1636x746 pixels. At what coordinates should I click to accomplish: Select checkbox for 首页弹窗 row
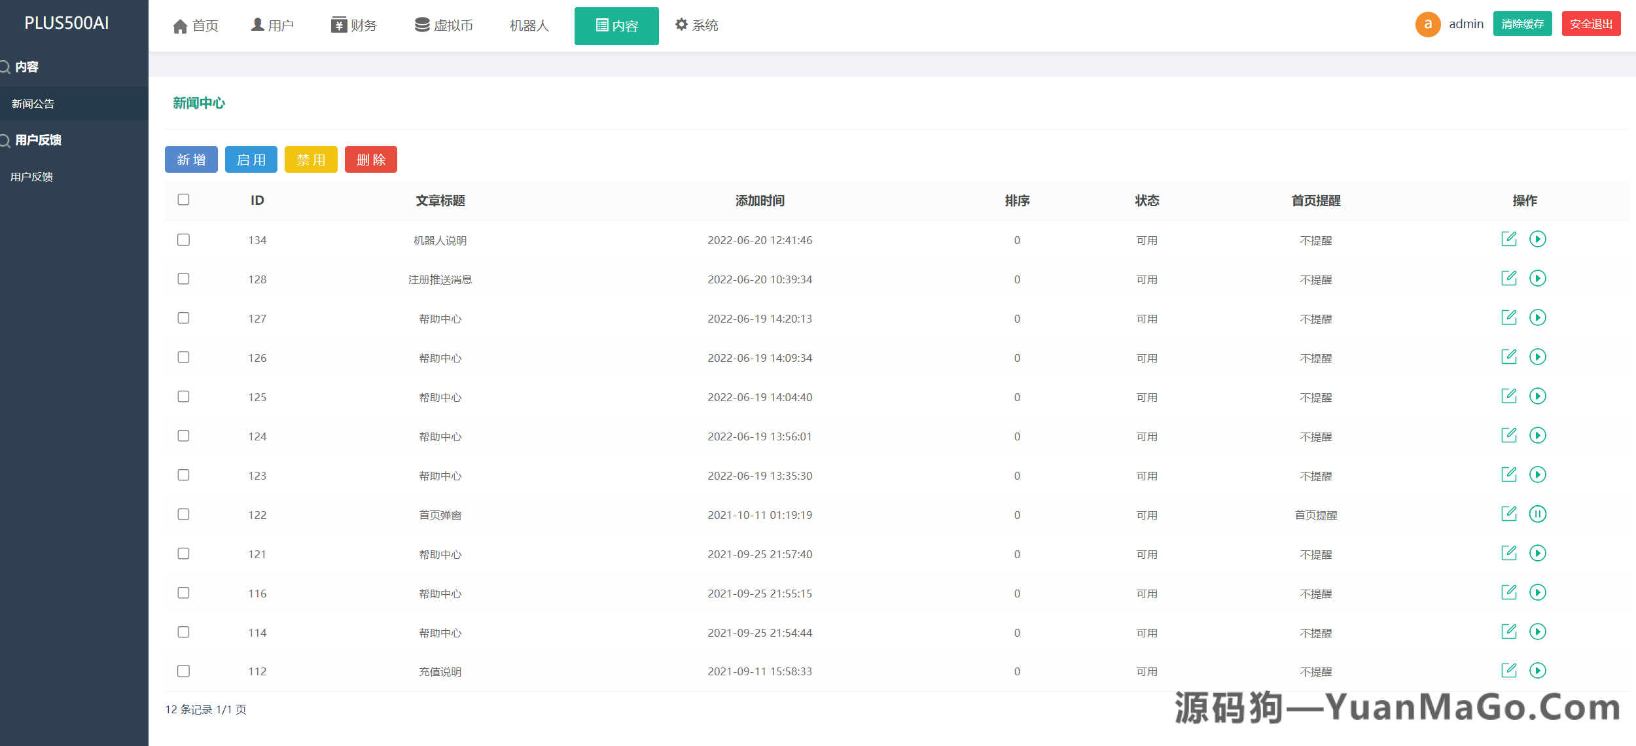pos(183,514)
